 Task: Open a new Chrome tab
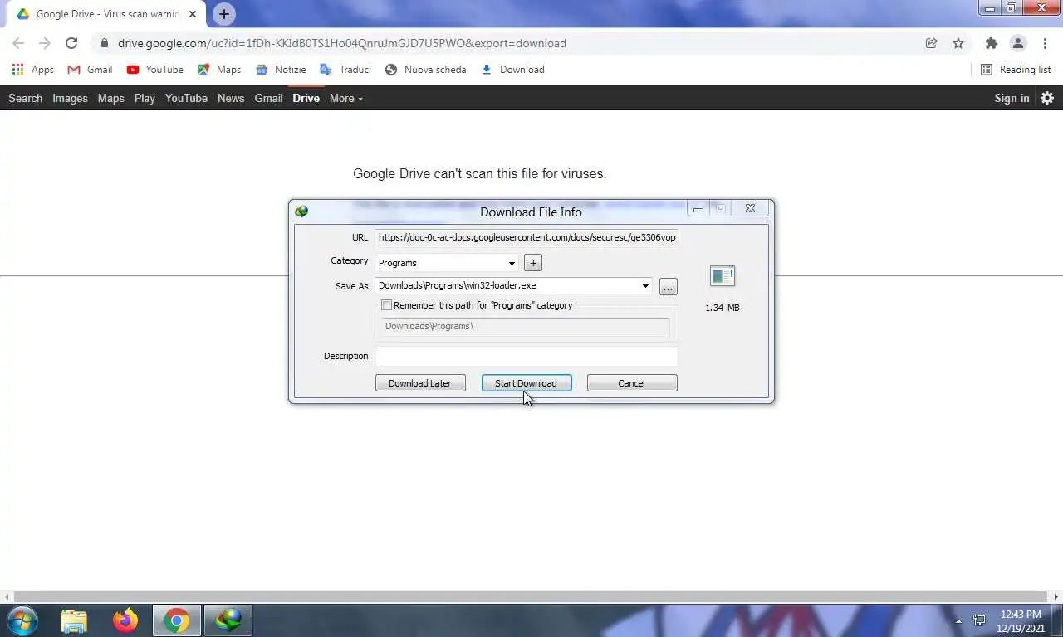pos(224,14)
